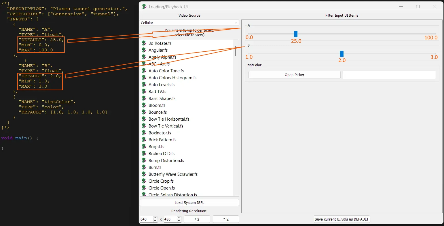The width and height of the screenshot is (444, 226).
Task: Maximize the Loading/Playback UI window
Action: pyautogui.click(x=418, y=7)
